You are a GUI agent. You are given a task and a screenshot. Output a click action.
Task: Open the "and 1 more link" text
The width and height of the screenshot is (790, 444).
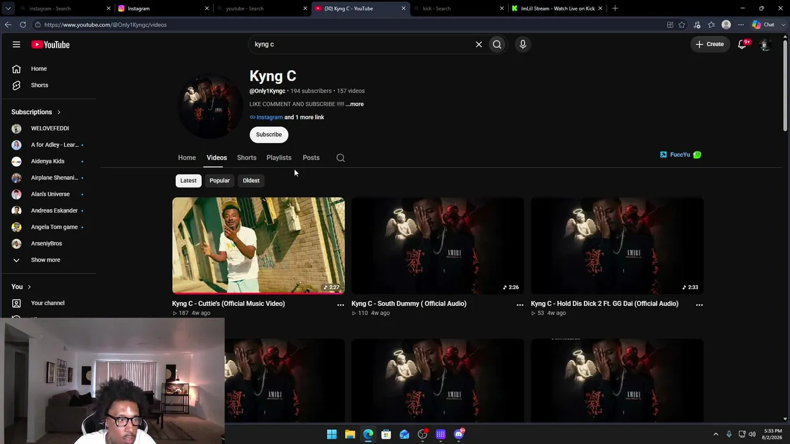pos(304,117)
